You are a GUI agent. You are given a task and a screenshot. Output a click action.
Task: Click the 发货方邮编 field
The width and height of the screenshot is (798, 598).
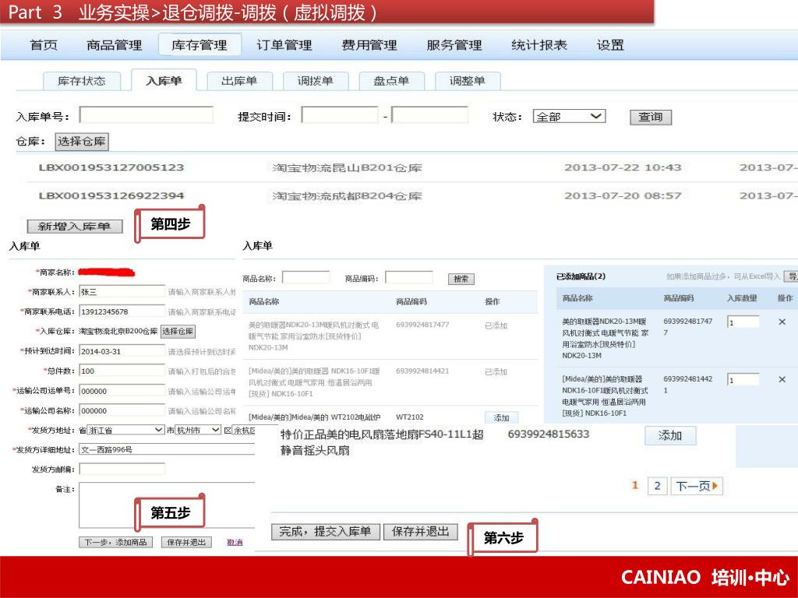pyautogui.click(x=122, y=469)
